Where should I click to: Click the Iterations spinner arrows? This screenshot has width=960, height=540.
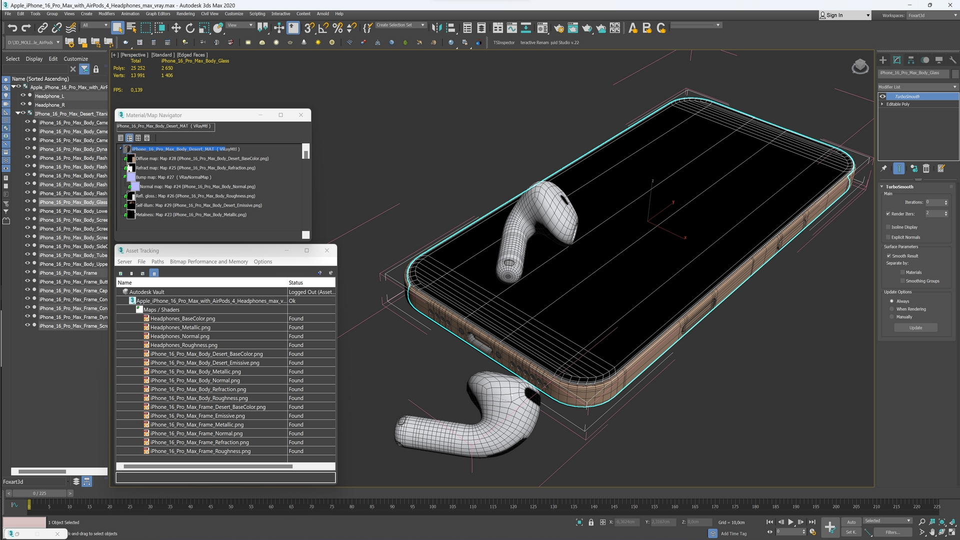[x=946, y=202]
